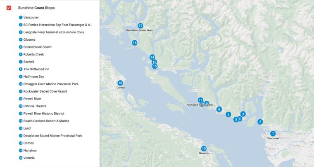314x167 pixels.
Task: Select map pin number 17
Action: point(140,26)
